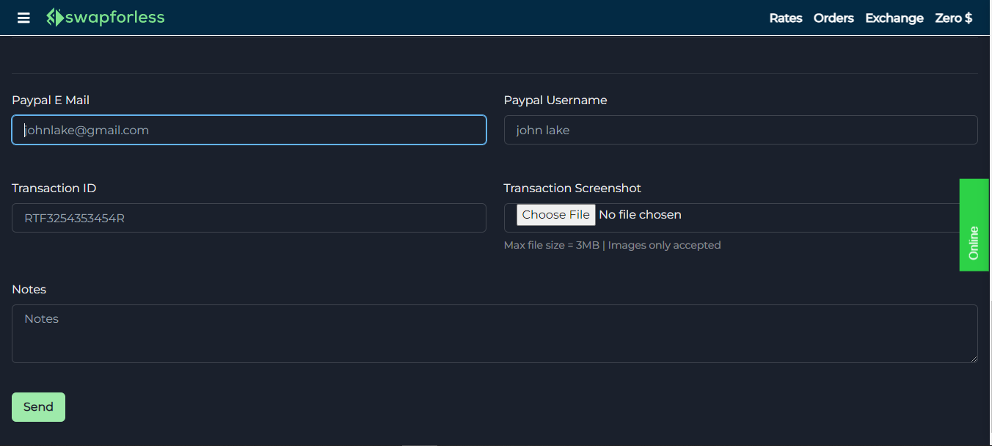Click the swapforless brand name text
This screenshot has height=446, width=992.
tap(115, 18)
